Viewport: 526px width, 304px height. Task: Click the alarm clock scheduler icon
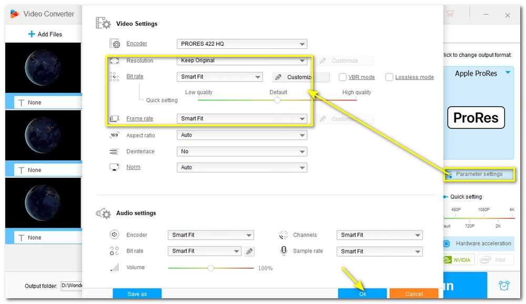click(x=504, y=286)
